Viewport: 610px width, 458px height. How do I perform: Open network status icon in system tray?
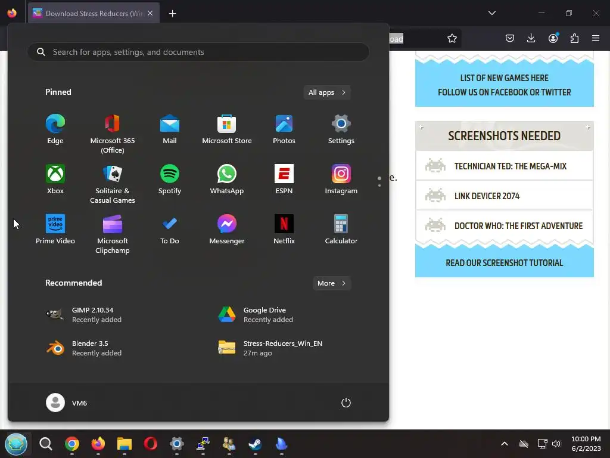coord(542,444)
